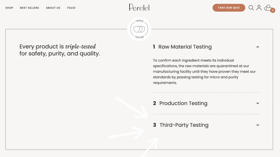Open the shopping cart icon
280x157 pixels.
pos(268,8)
